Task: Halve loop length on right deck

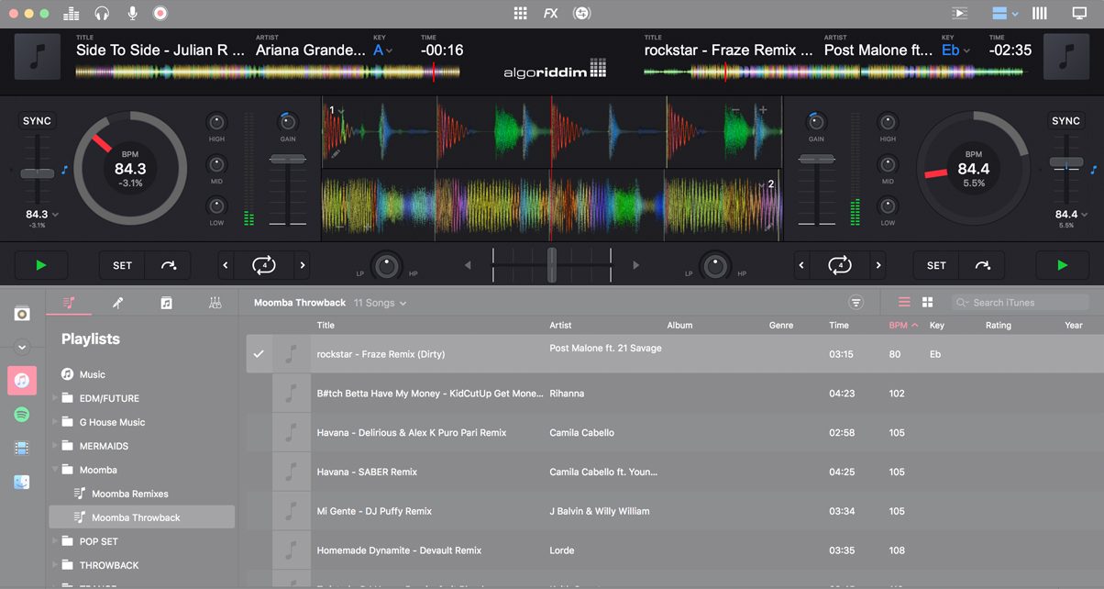Action: (x=802, y=265)
